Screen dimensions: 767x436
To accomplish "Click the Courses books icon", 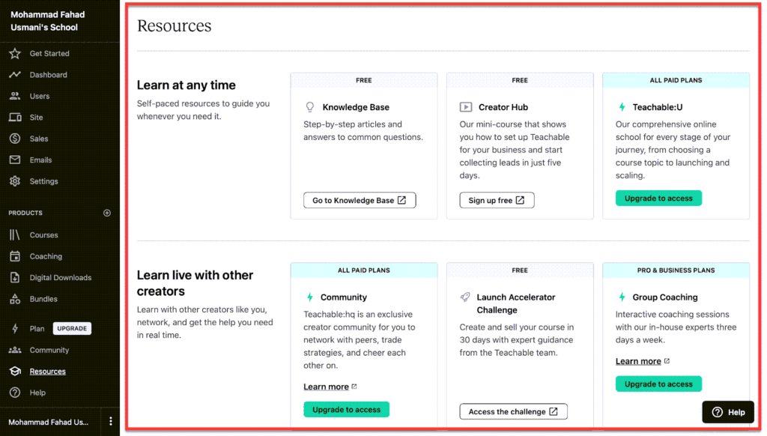I will coord(15,235).
